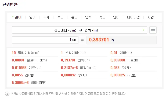The height and width of the screenshot is (98, 166).
Task: Select the 0.00001 킬로미터(km) result
Action: click(30, 60)
